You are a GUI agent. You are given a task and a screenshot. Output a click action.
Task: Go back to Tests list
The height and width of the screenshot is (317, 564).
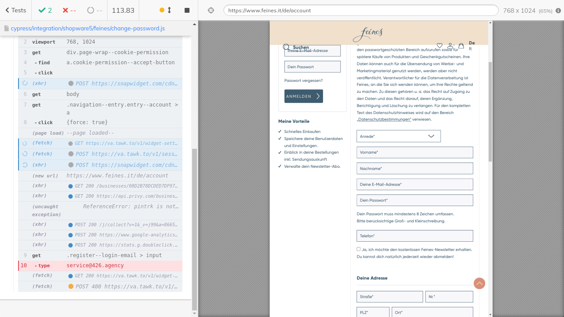coord(16,10)
